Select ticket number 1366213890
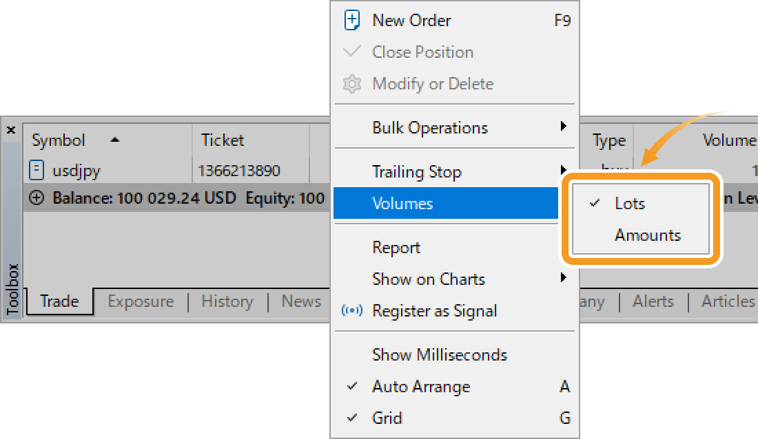Viewport: 758px width, 439px height. pos(239,171)
